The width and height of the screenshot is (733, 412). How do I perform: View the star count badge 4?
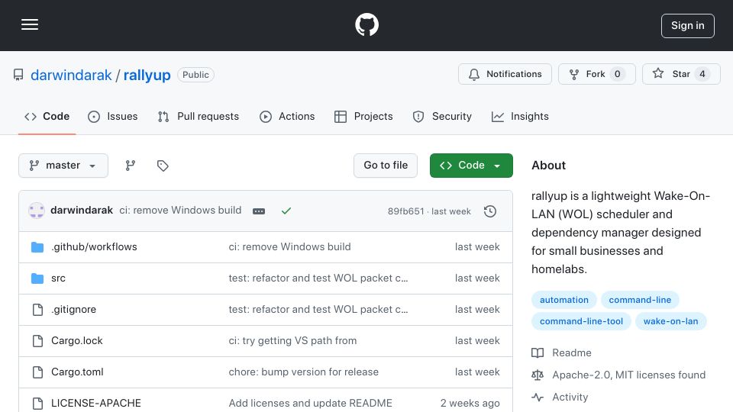pyautogui.click(x=702, y=74)
